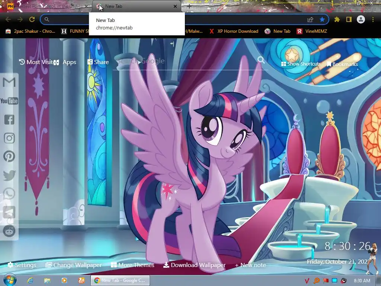Click the magnifier icon in the Google search box
The height and width of the screenshot is (286, 381).
click(x=261, y=60)
